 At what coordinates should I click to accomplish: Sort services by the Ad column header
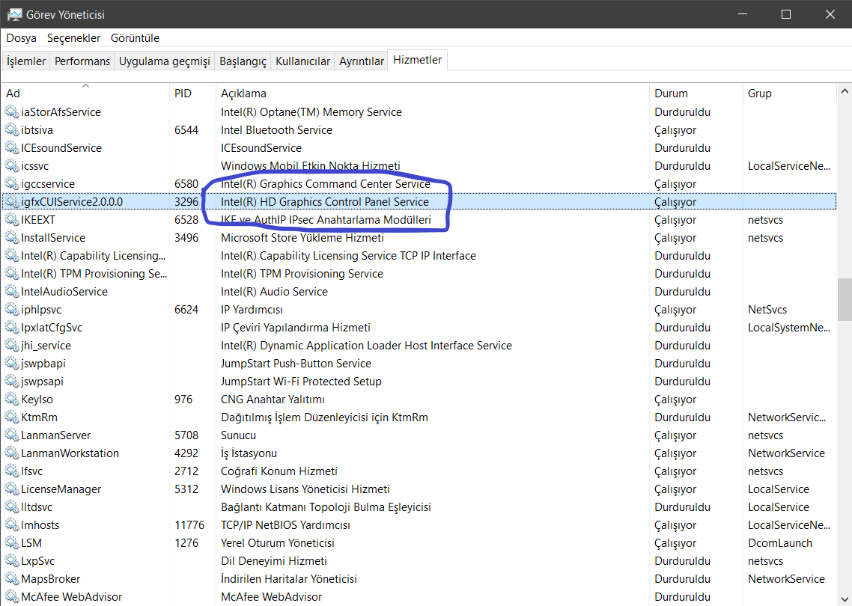coord(13,94)
